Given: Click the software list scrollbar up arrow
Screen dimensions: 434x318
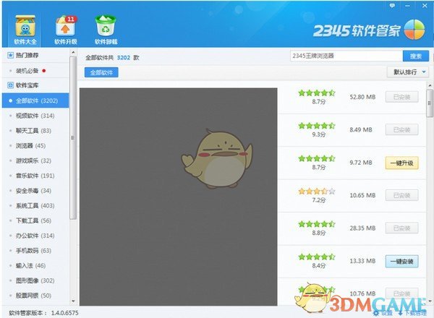Looking at the screenshot, I should (x=430, y=85).
